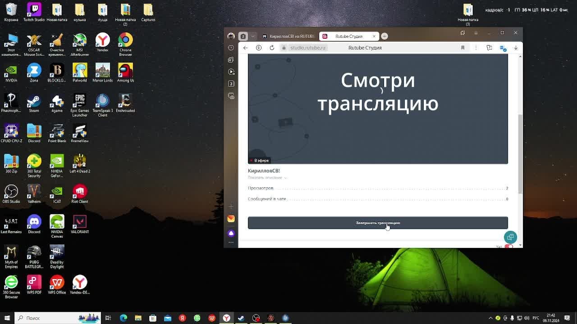
Task: Select the музыка folder on the desktop
Action: coord(80,12)
